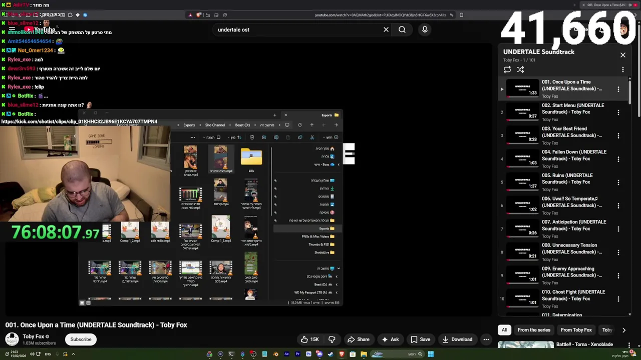Select 'Beast (D:)' breadcrumb in File Explorer
641x360 pixels.
tap(242, 125)
